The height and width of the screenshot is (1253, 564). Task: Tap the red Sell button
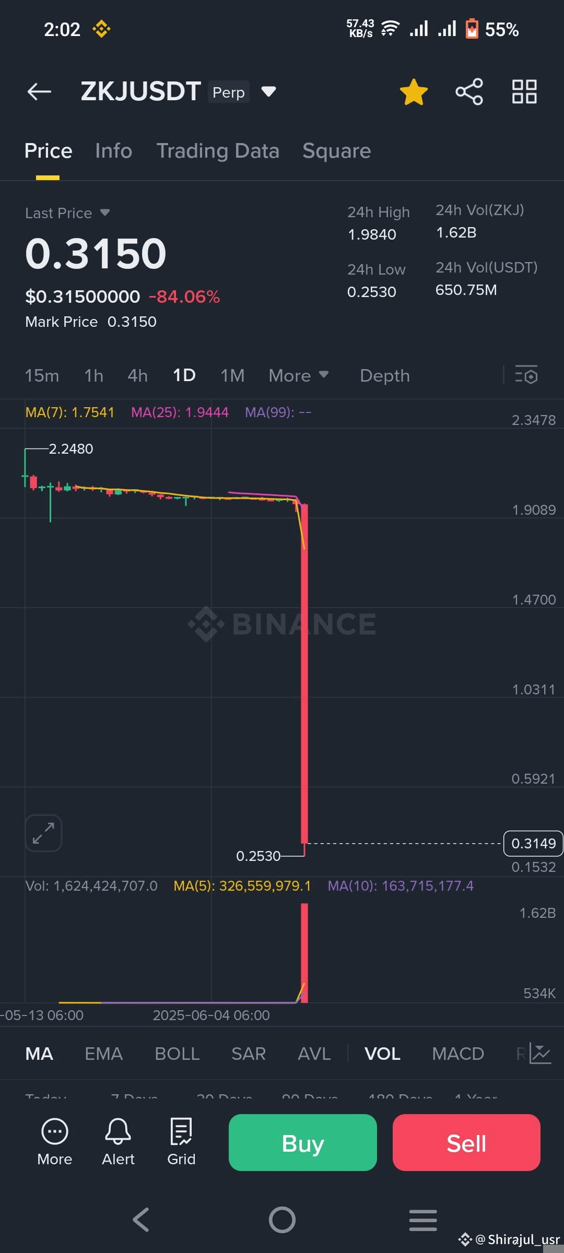pos(466,1142)
